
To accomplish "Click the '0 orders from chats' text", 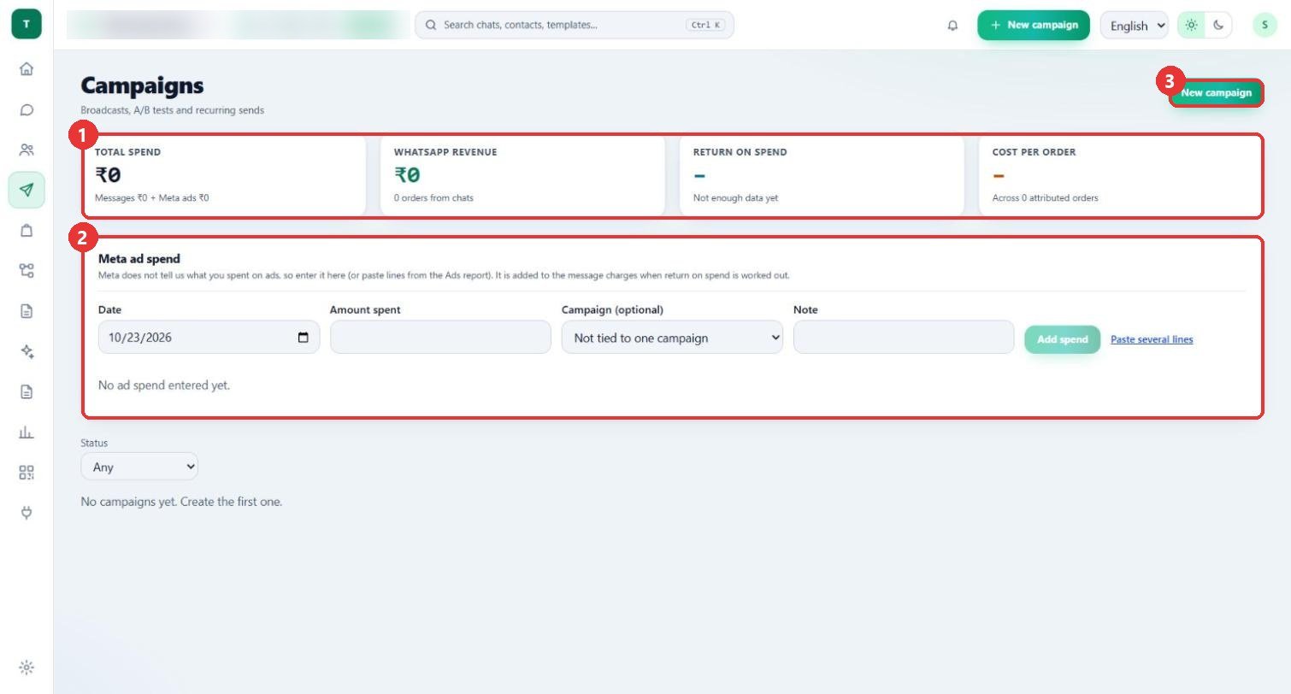I will (x=433, y=197).
